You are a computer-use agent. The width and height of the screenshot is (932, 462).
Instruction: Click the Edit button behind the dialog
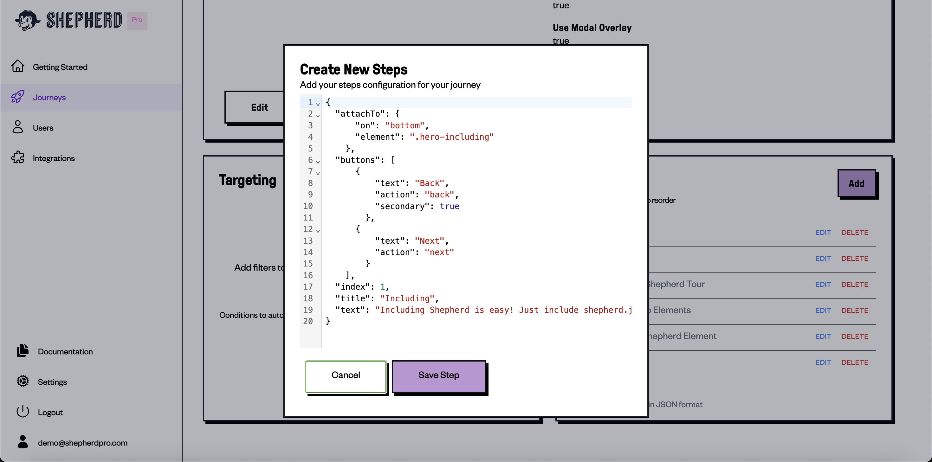click(x=254, y=107)
